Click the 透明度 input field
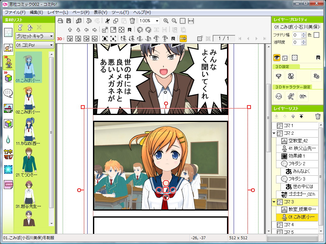Image resolution: width=326 pixels, height=244 pixels. [297, 42]
